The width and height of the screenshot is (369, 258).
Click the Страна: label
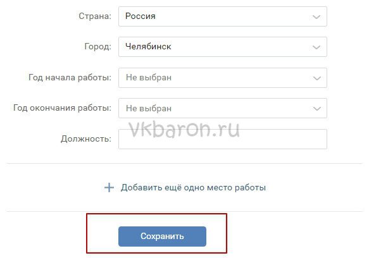coord(95,16)
